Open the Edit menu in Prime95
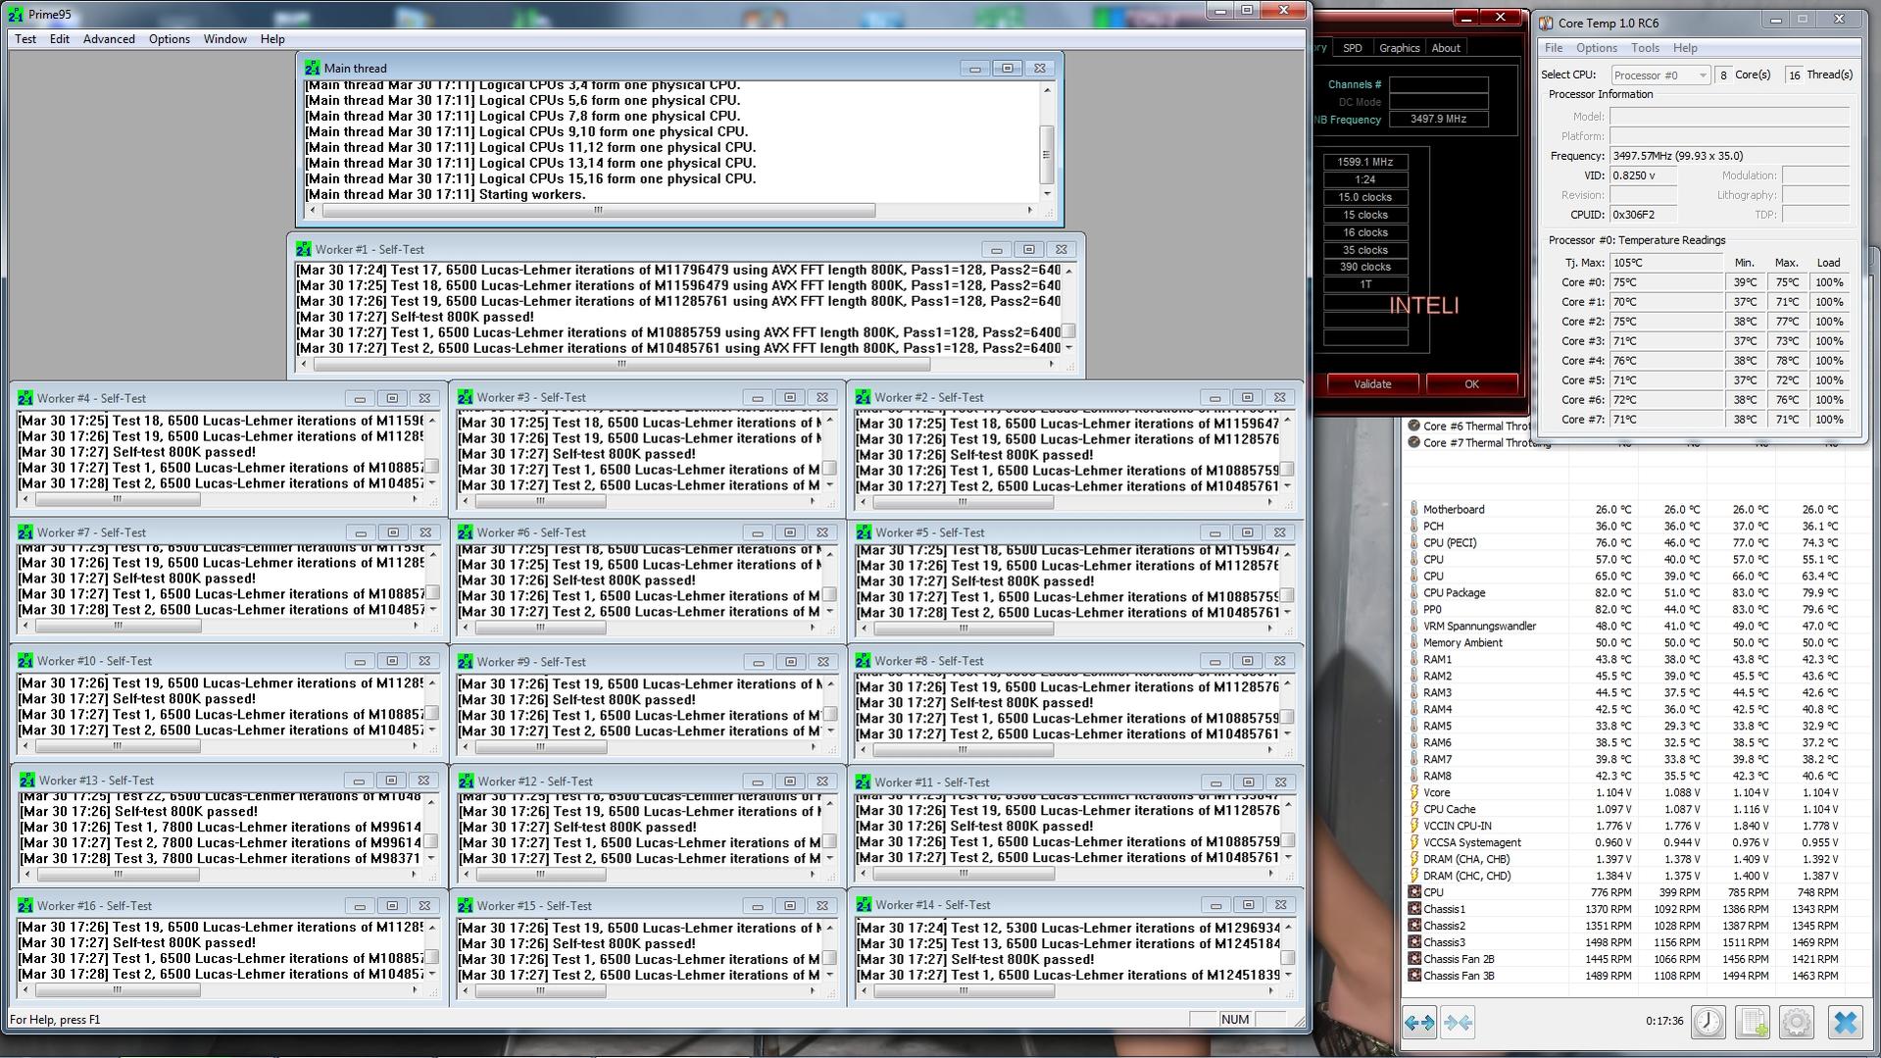Viewport: 1881px width, 1058px height. click(60, 39)
